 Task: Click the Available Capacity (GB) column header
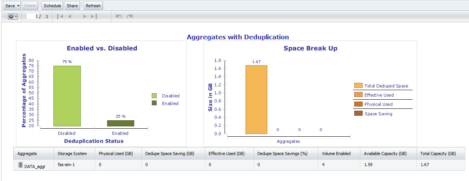pos(385,154)
